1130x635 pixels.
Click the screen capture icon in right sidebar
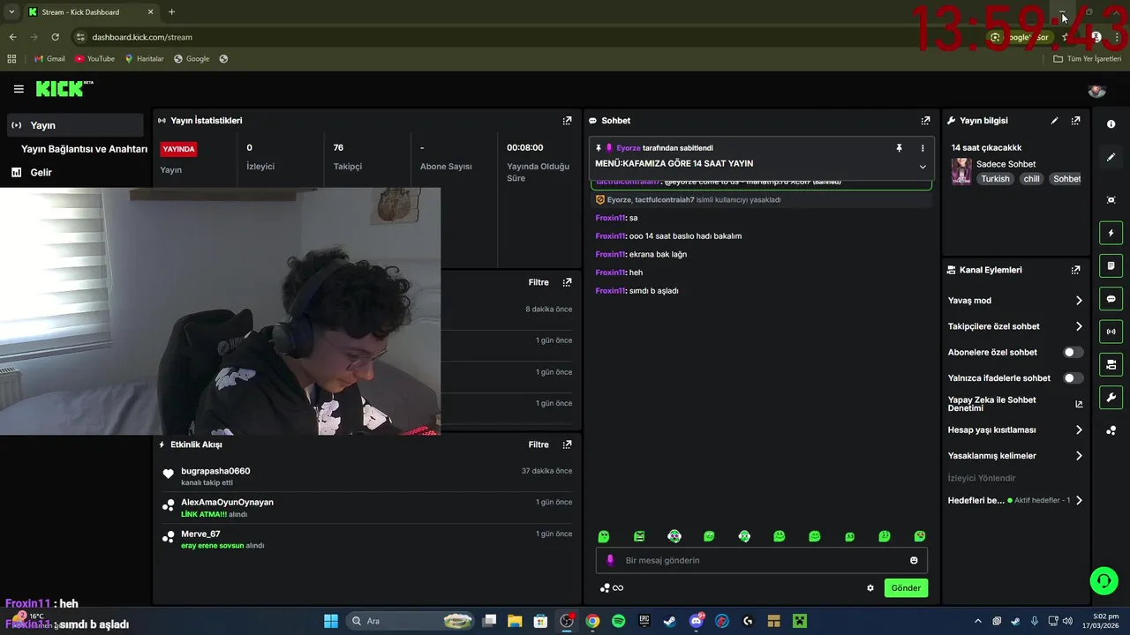point(1111,200)
